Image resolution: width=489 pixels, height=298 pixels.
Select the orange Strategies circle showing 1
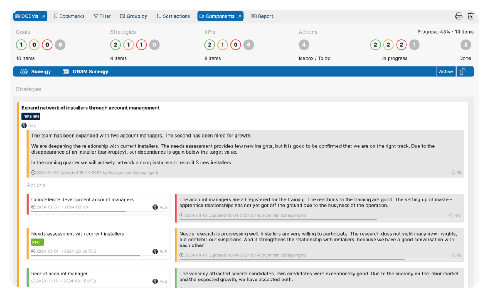coord(128,45)
